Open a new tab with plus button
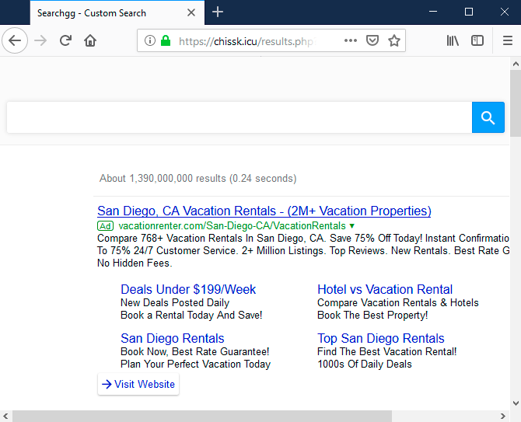 (218, 12)
